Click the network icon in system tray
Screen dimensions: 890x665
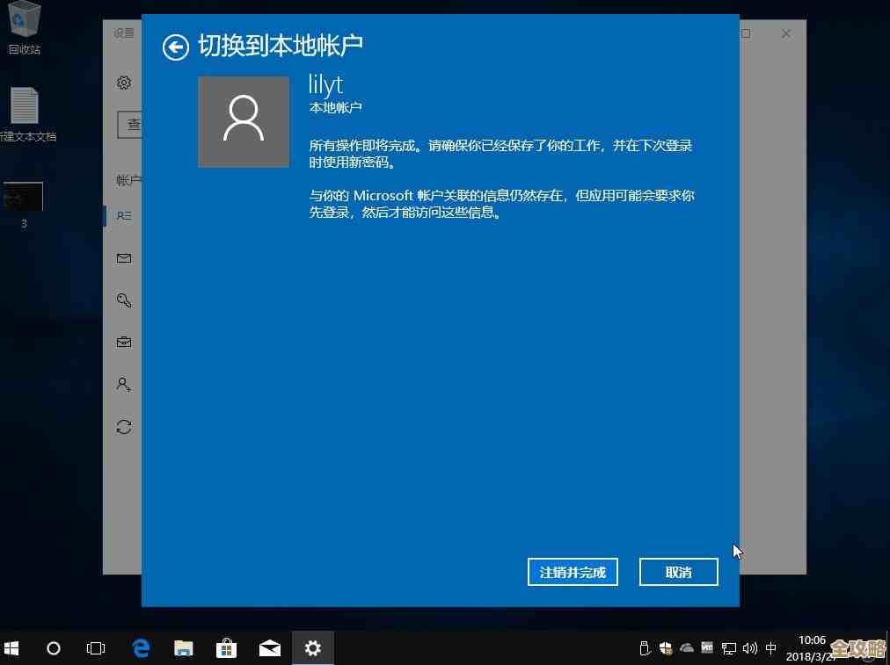pyautogui.click(x=728, y=648)
